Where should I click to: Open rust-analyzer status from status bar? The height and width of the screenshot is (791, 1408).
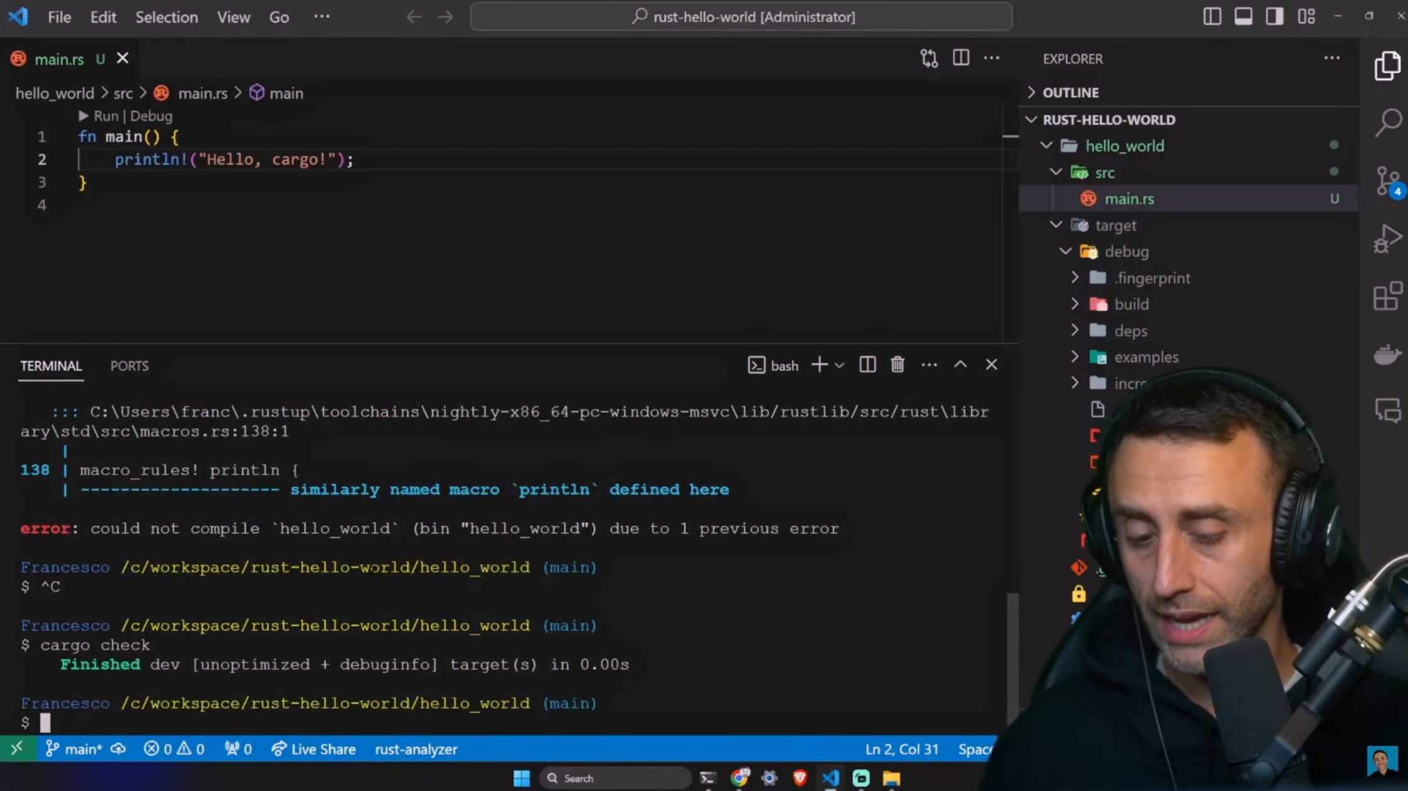[415, 748]
